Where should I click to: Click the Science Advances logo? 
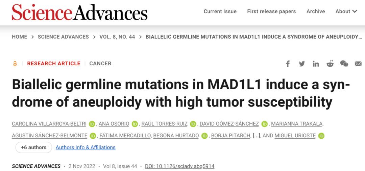point(80,12)
